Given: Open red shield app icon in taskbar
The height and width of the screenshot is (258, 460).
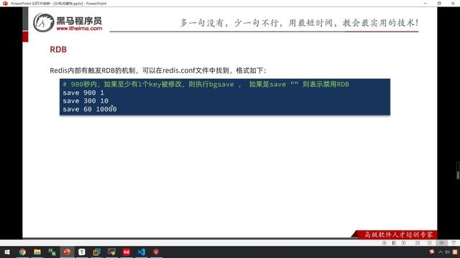Looking at the screenshot, I should pyautogui.click(x=156, y=252).
